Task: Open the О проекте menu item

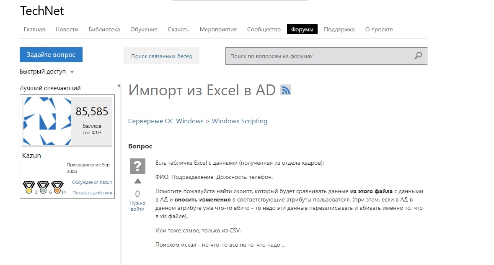Action: coord(379,29)
